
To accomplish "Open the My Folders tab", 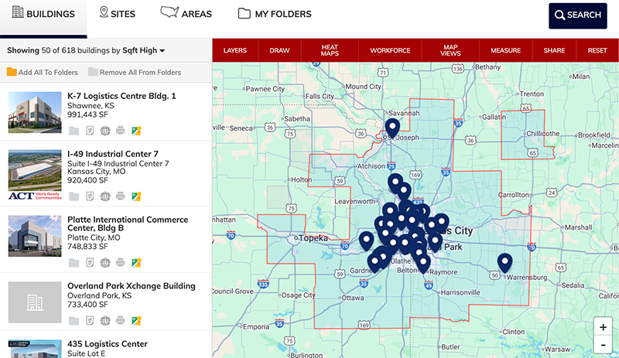I will pyautogui.click(x=275, y=14).
